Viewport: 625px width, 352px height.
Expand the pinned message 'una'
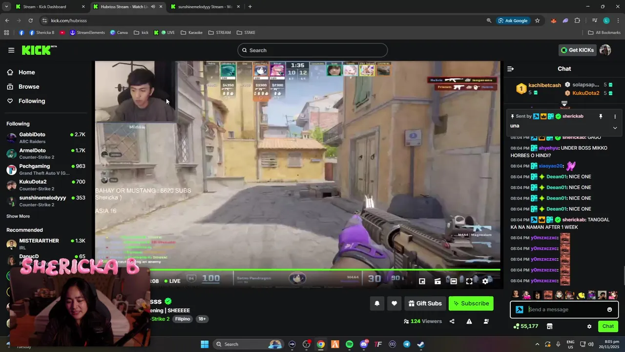coord(615,128)
